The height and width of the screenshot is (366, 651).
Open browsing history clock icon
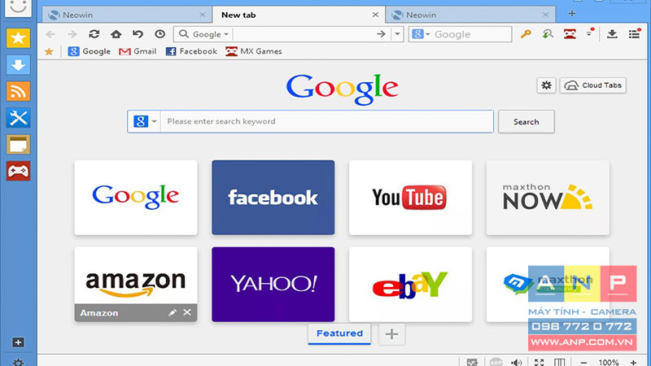pyautogui.click(x=159, y=34)
